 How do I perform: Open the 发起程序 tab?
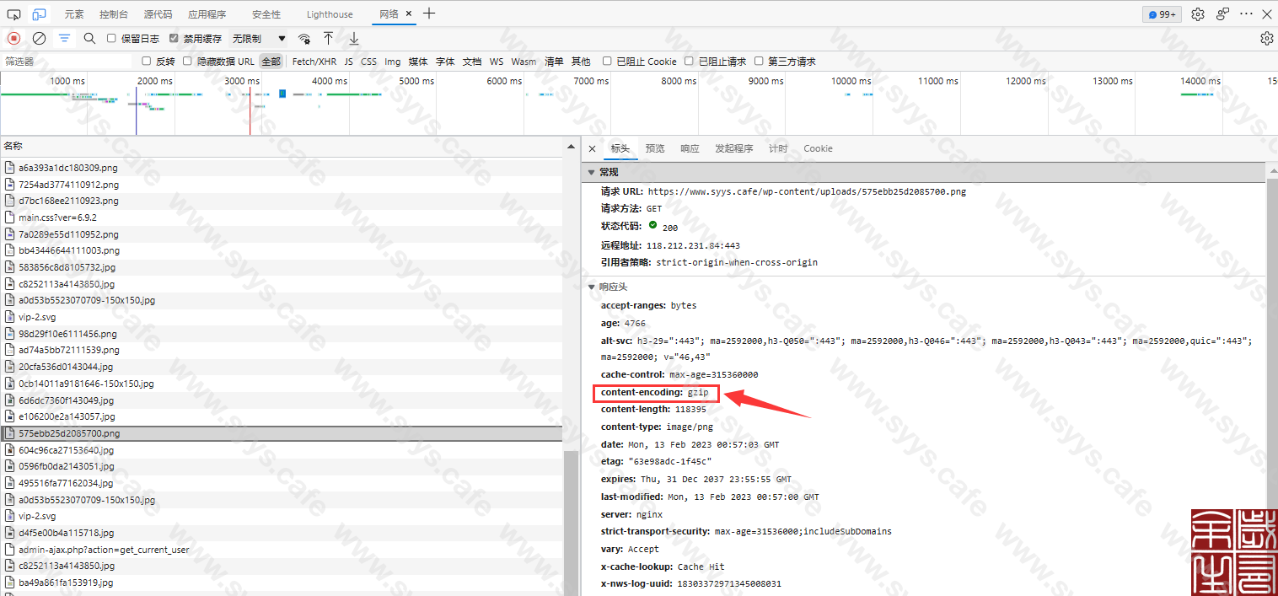[733, 148]
